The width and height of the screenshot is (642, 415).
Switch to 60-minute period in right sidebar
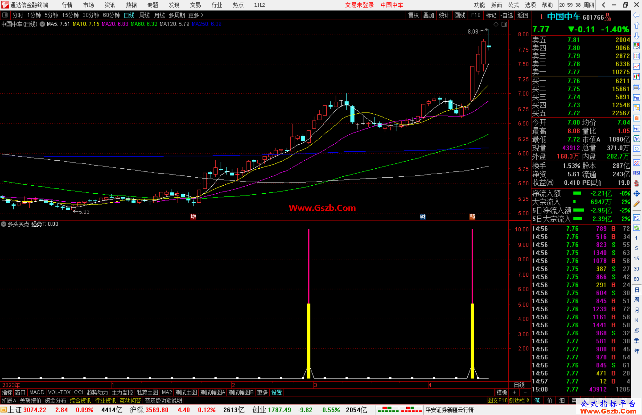pyautogui.click(x=636, y=279)
